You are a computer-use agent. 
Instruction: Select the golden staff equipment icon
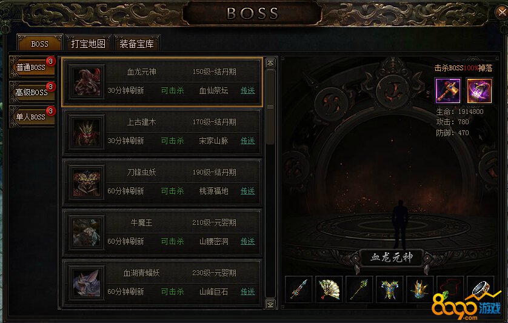359,289
